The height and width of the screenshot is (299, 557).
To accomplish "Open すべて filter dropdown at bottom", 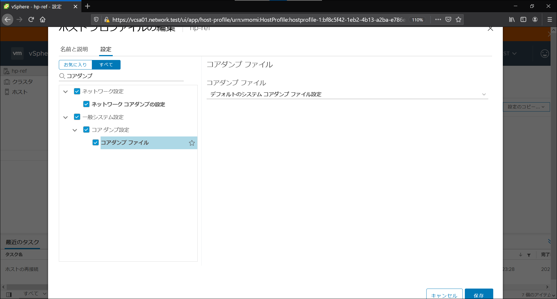I will [x=35, y=294].
